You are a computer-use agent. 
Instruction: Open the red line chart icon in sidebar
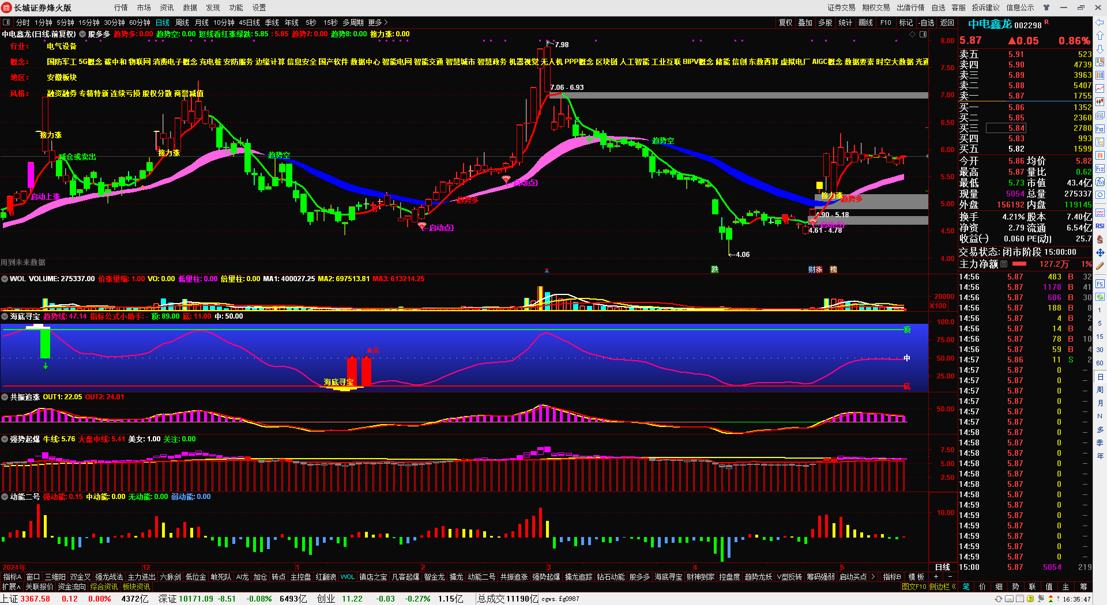[1100, 88]
